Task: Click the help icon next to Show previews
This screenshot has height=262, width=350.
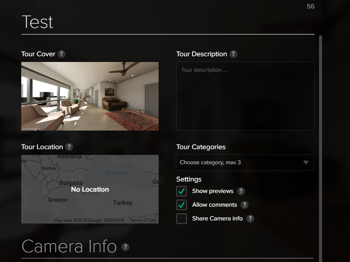Action: click(241, 191)
